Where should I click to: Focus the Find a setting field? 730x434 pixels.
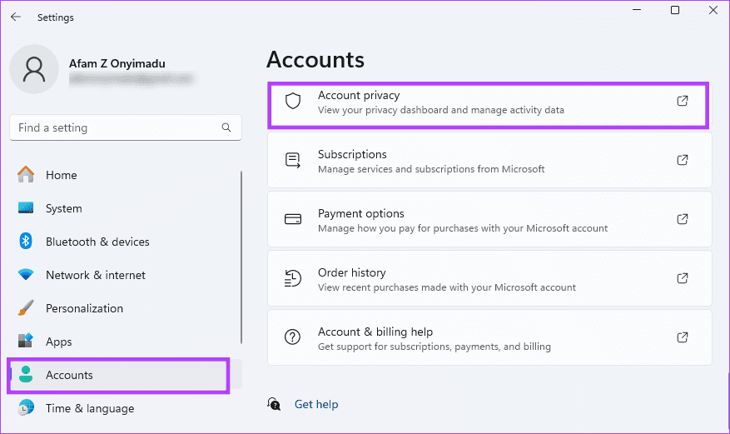(125, 127)
